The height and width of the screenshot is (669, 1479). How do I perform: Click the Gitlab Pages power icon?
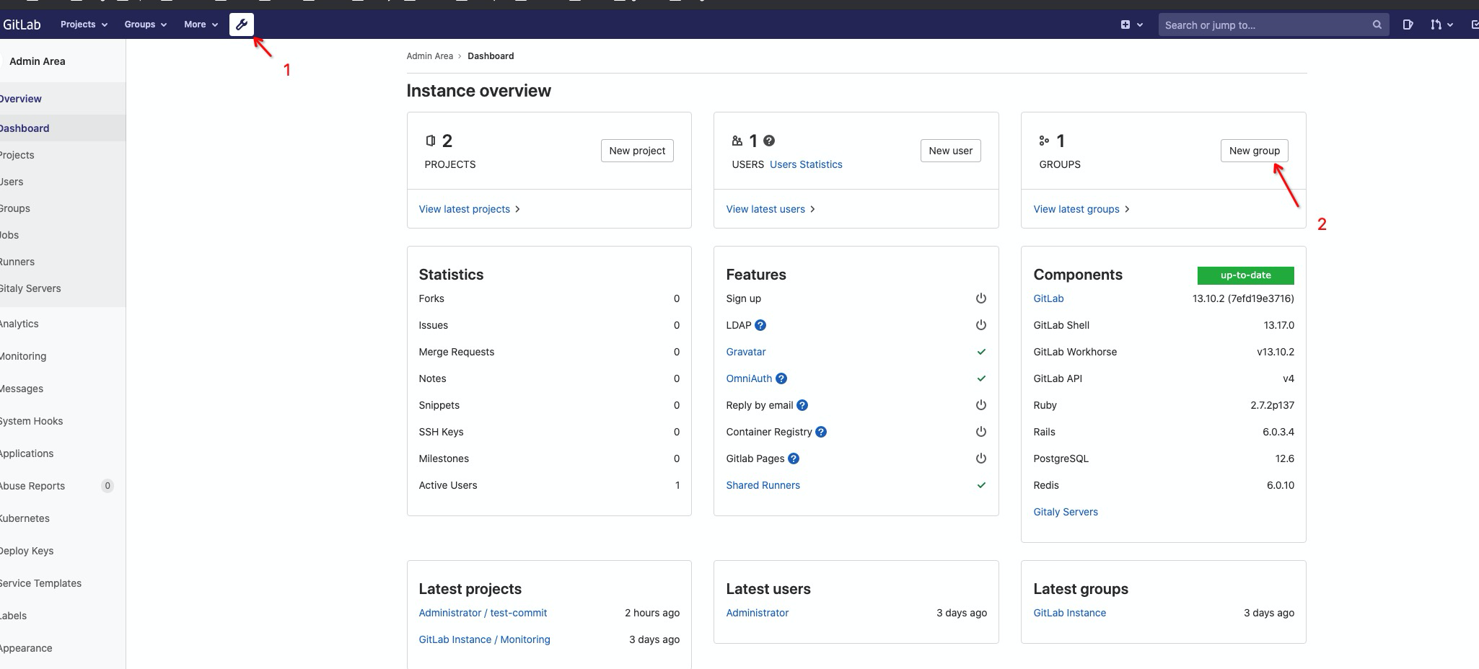981,458
